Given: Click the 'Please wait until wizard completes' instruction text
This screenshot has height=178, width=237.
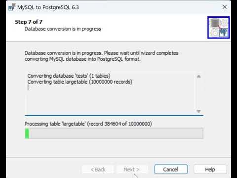Looking at the screenshot, I should [141, 53].
